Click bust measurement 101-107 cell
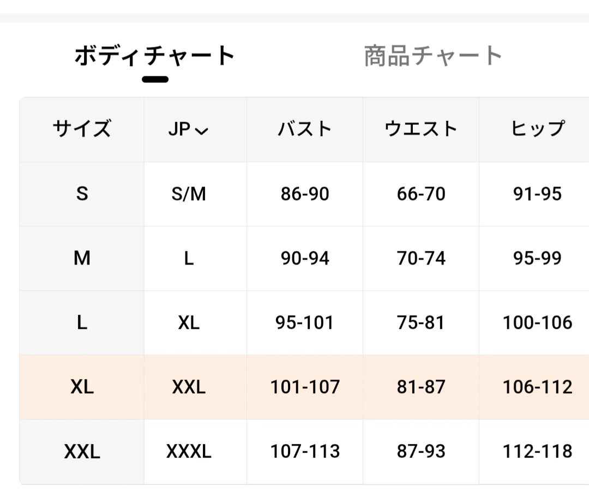Viewport: 589px width, 498px height. (x=305, y=387)
